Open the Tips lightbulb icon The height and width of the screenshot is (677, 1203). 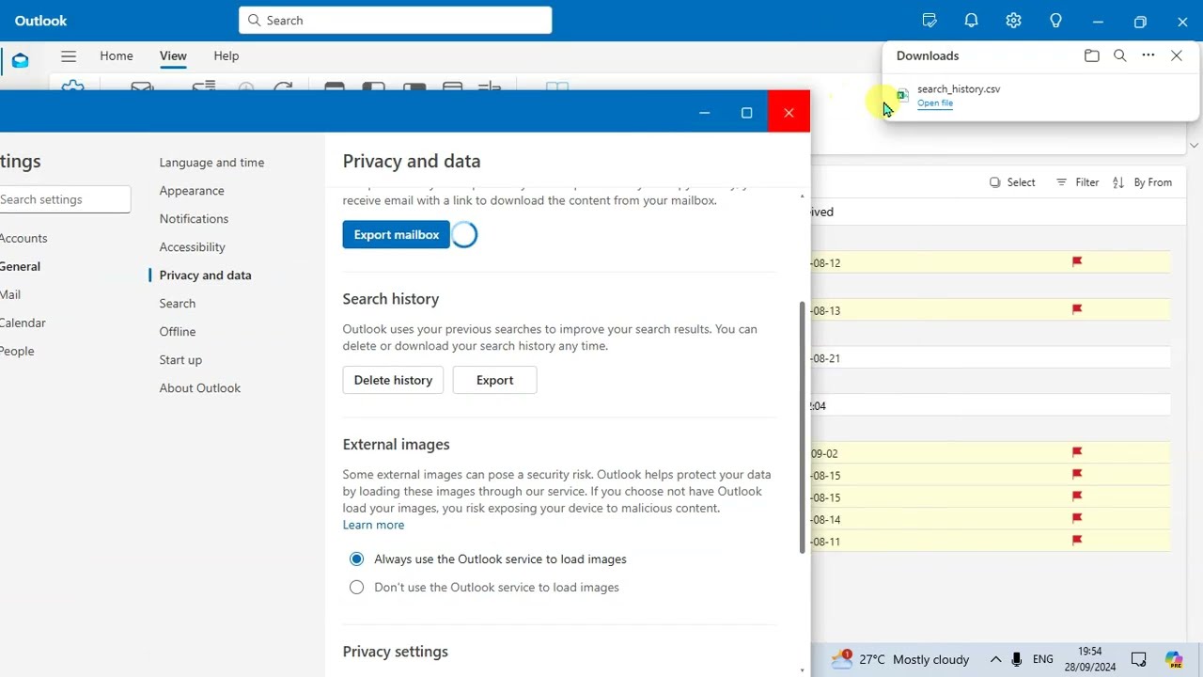pos(1055,21)
